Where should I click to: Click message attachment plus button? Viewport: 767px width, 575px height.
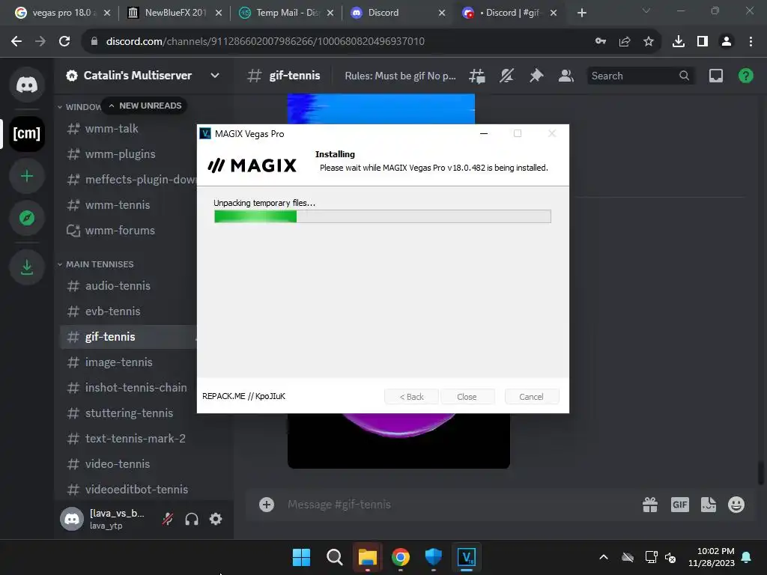pyautogui.click(x=267, y=505)
